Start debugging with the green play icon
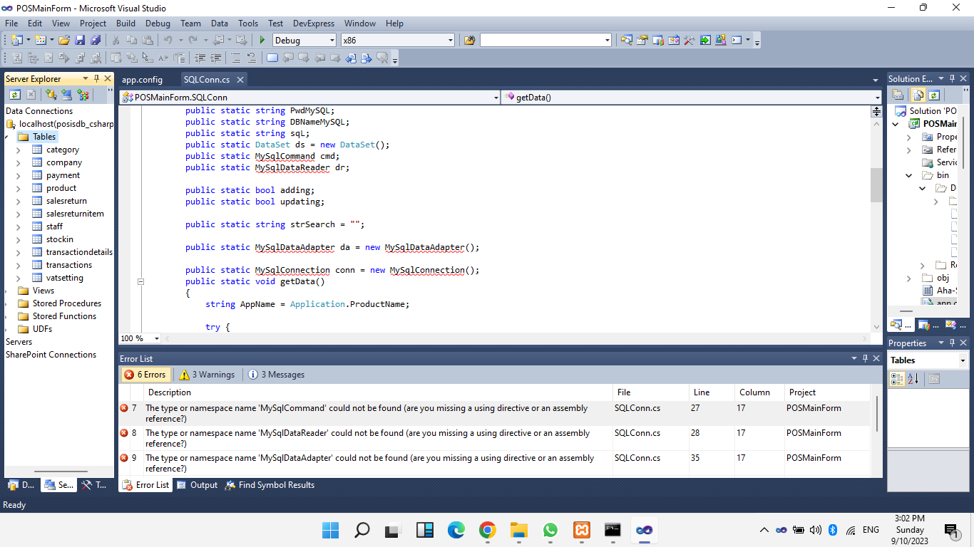The width and height of the screenshot is (974, 547). point(262,40)
